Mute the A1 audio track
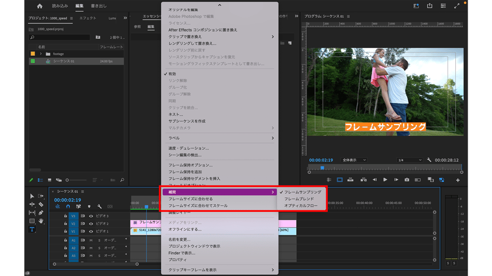 pos(91,240)
